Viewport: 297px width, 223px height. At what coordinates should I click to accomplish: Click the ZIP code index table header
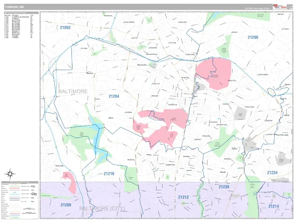21,13
